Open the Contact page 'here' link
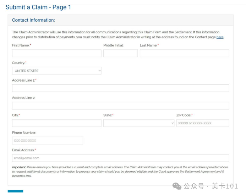 [x=220, y=37]
